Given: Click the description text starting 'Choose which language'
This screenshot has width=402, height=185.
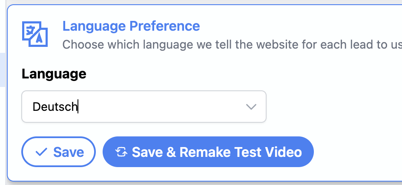Looking at the screenshot, I should [x=232, y=44].
